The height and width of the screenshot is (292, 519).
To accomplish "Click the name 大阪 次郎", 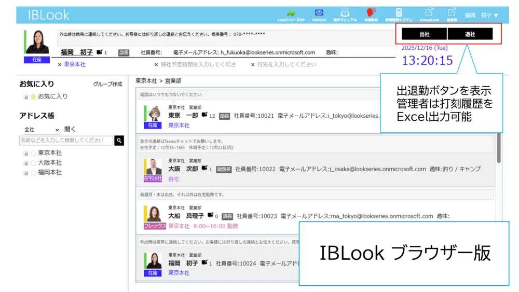I will click(183, 169).
